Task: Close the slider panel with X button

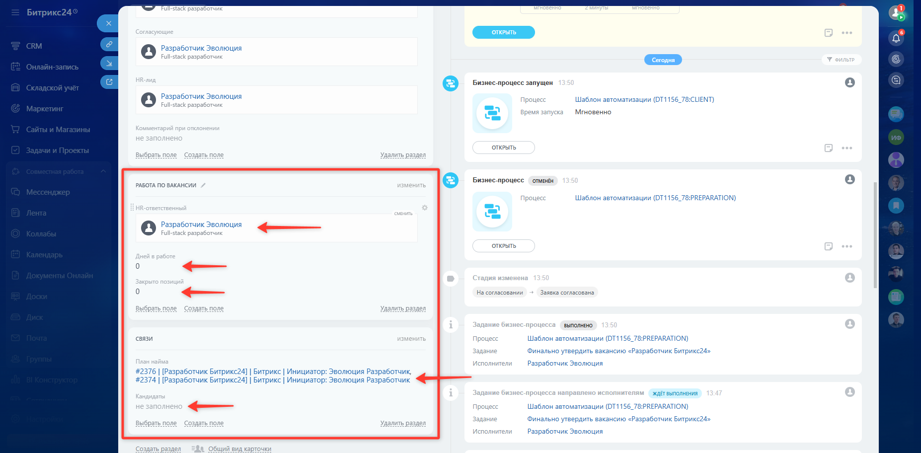Action: (109, 23)
